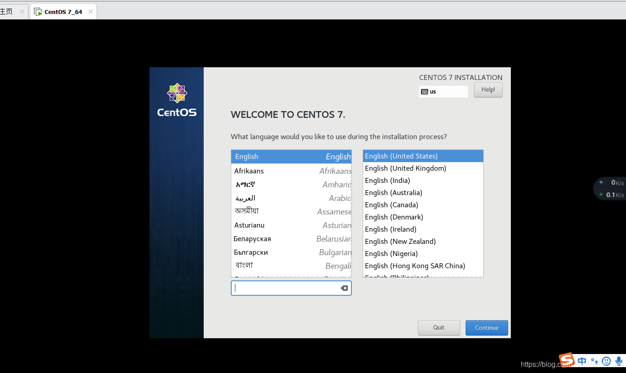Open the Help! button
626x373 pixels.
[488, 90]
